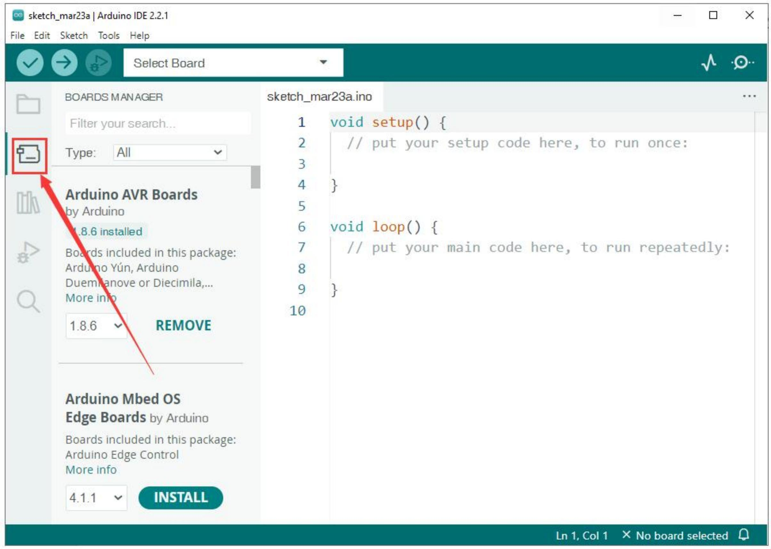Open the Sketchbook folder sidebar icon
This screenshot has width=771, height=549.
pos(28,104)
